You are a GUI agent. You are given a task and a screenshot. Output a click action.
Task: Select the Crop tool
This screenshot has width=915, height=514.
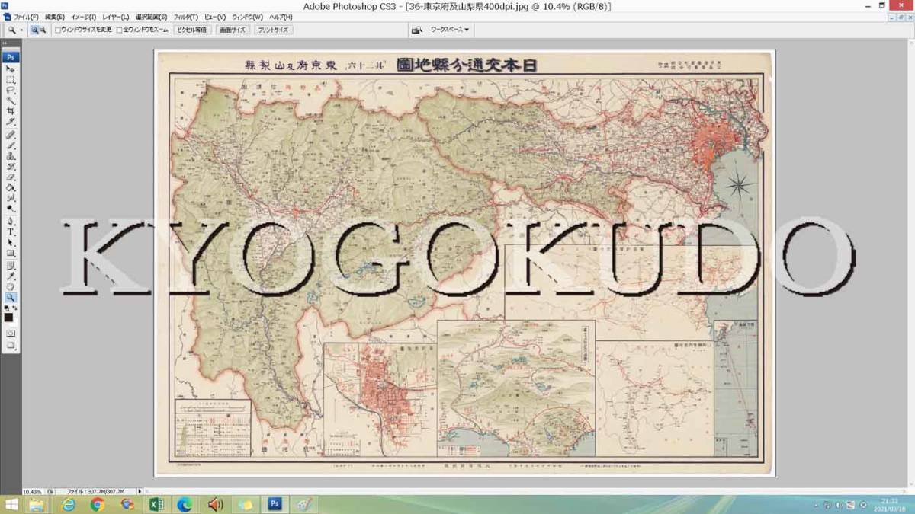pos(11,111)
